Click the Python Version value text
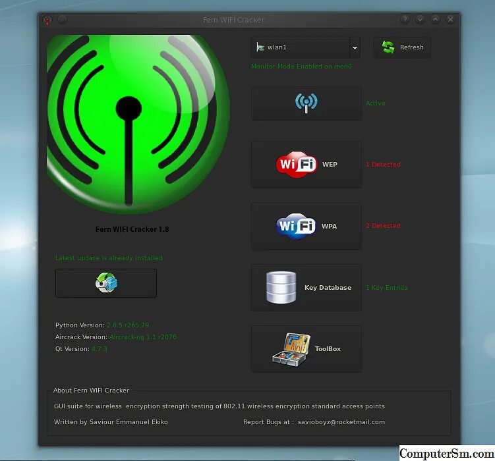The image size is (495, 461). (x=127, y=325)
